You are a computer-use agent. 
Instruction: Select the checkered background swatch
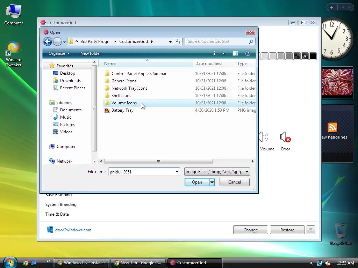pos(296,56)
